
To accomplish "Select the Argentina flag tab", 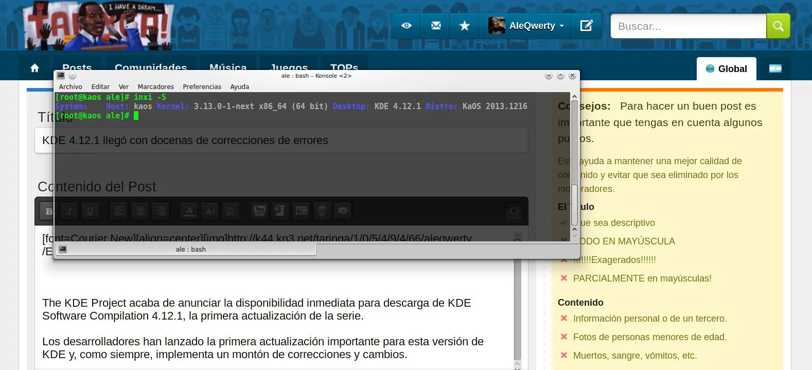I will tap(775, 68).
